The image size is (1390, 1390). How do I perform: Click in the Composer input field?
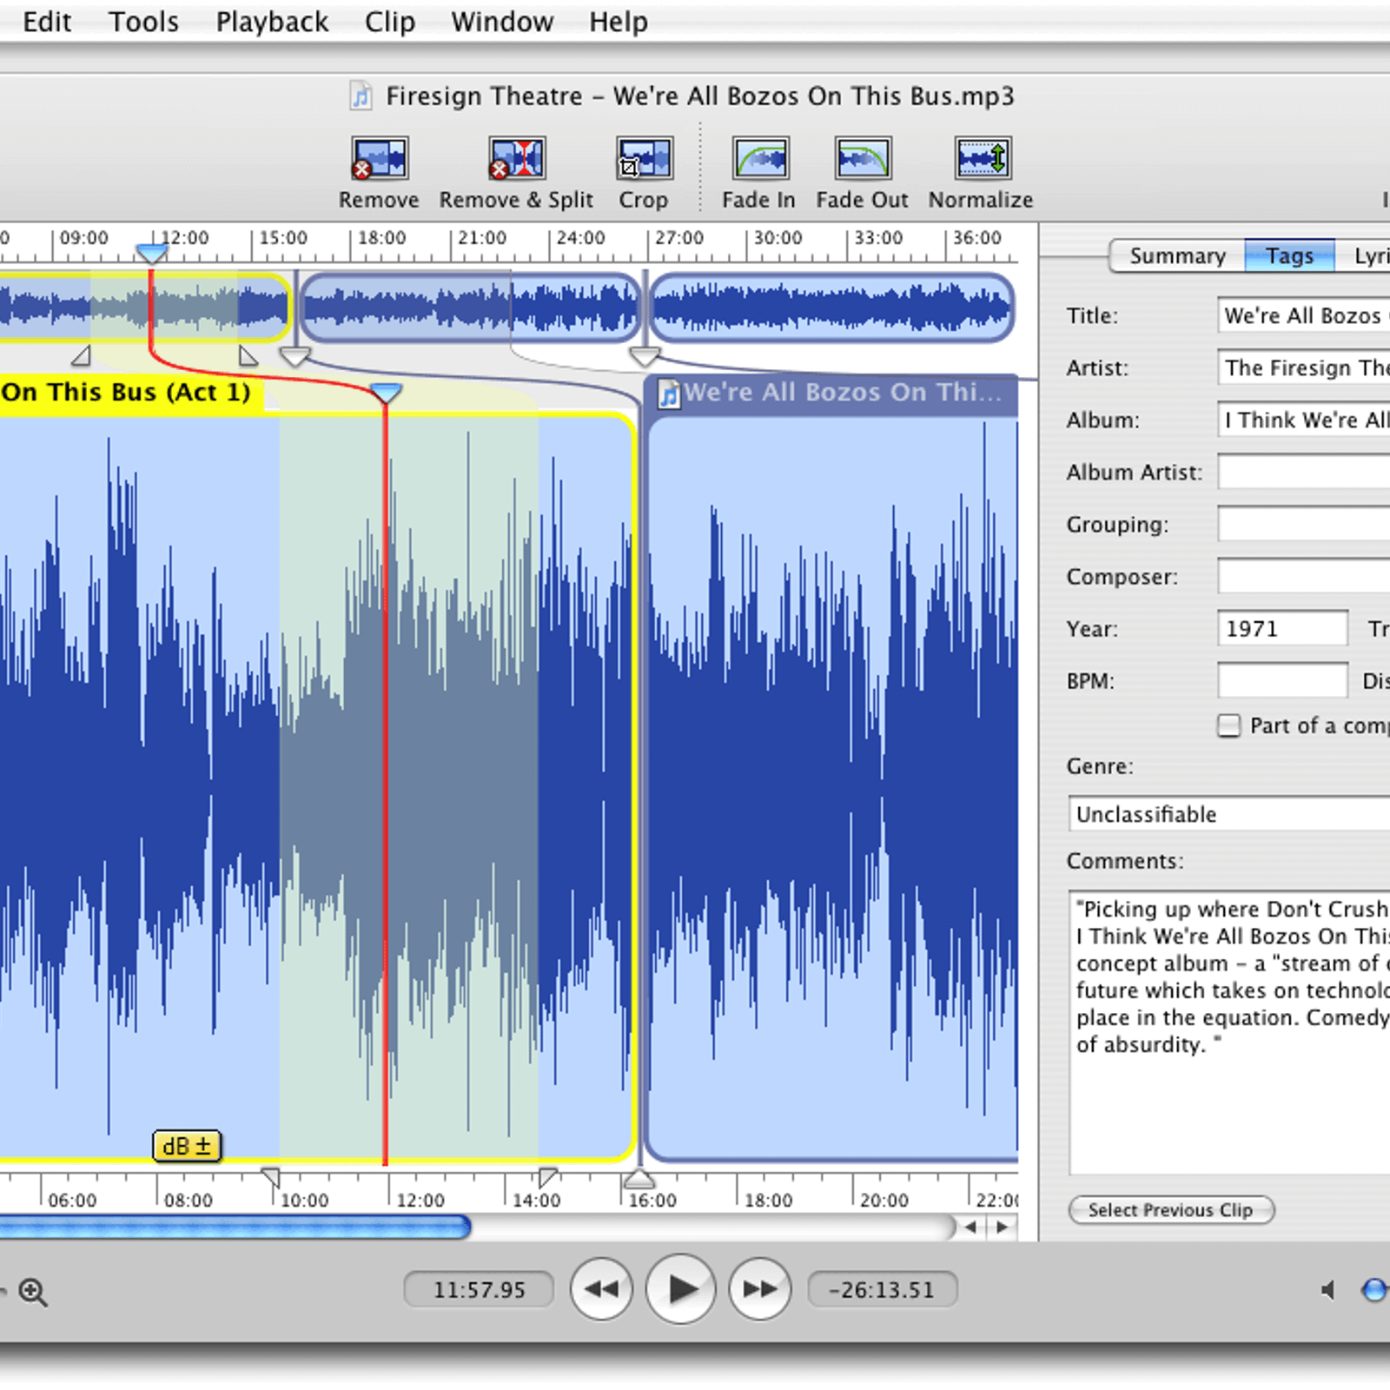(1304, 576)
